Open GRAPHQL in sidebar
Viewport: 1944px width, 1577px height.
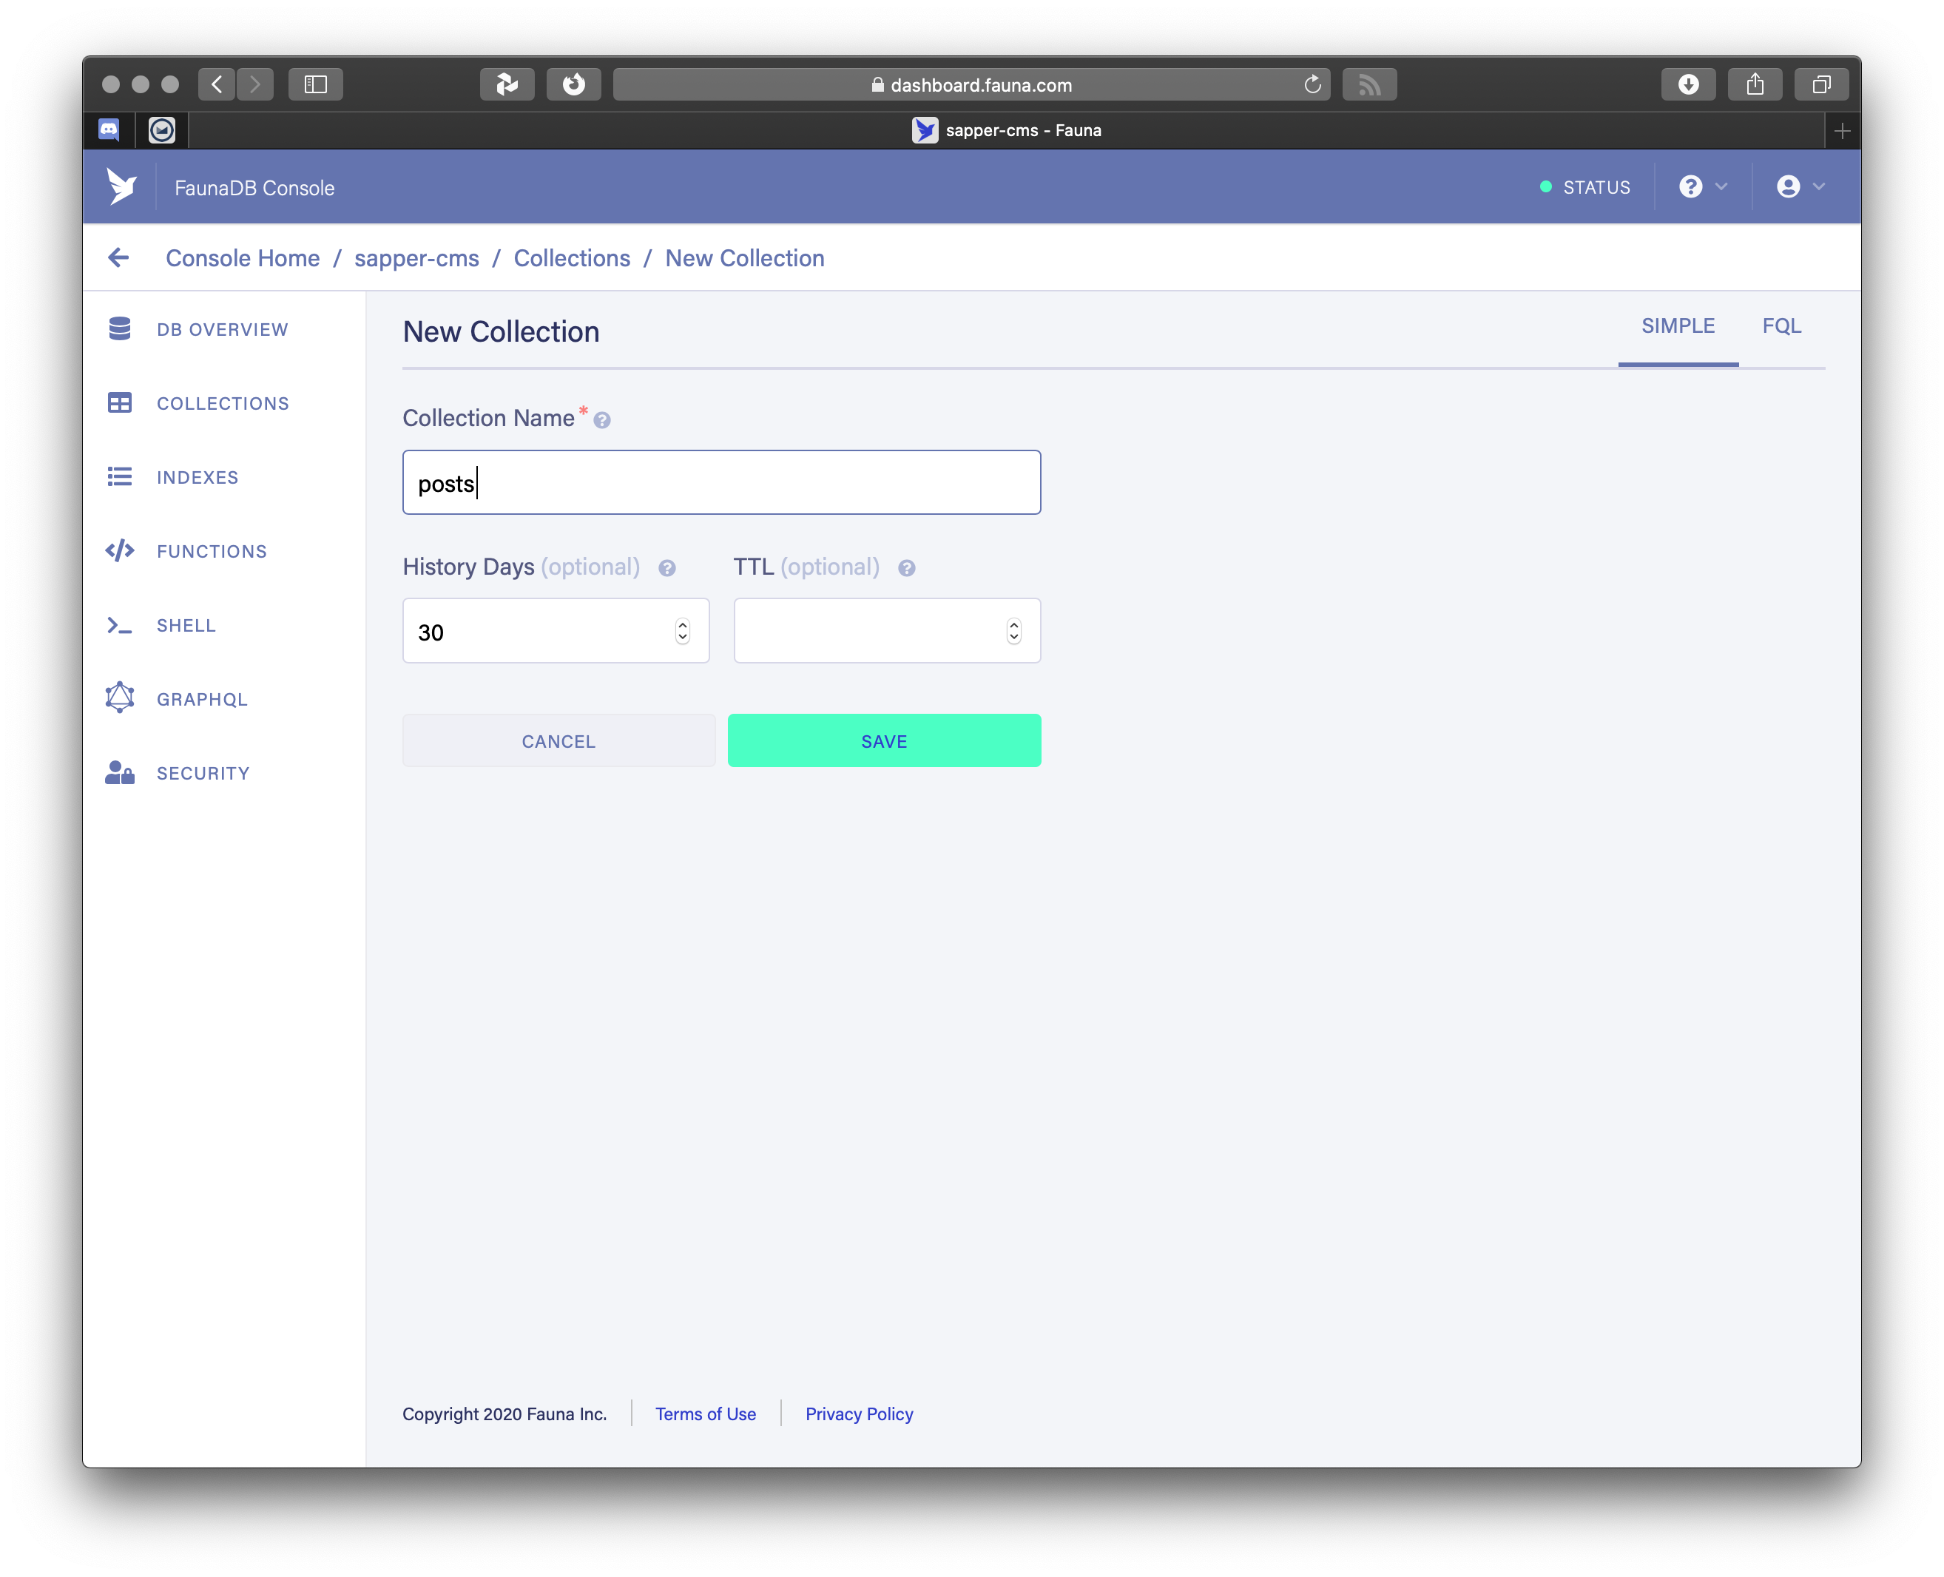202,700
